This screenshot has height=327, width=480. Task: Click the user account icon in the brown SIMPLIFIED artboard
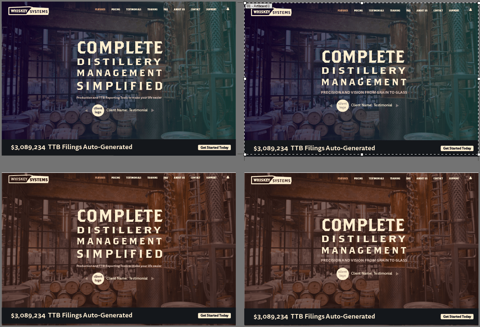pyautogui.click(x=228, y=177)
